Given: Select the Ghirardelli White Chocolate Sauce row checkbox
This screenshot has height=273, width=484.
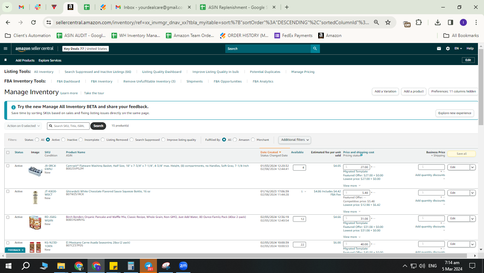Looking at the screenshot, I should tap(8, 191).
